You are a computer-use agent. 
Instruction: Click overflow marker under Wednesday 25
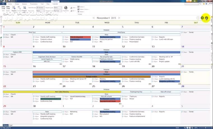120,104
